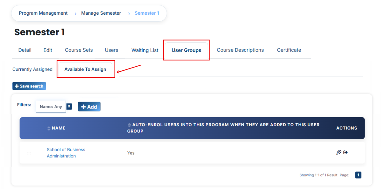Viewport: 385px width, 194px height.
Task: Open School of Business Administration link
Action: [66, 153]
